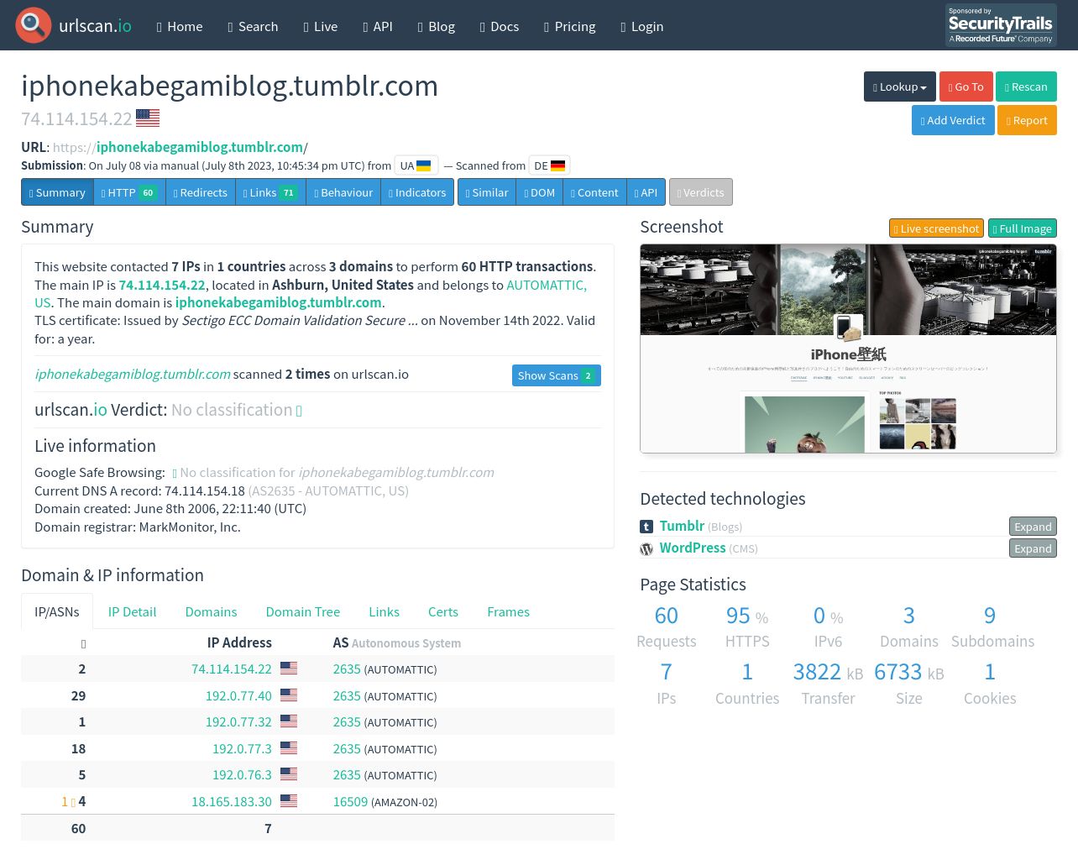This screenshot has height=860, width=1078.
Task: Open Login in the navbar
Action: (642, 26)
